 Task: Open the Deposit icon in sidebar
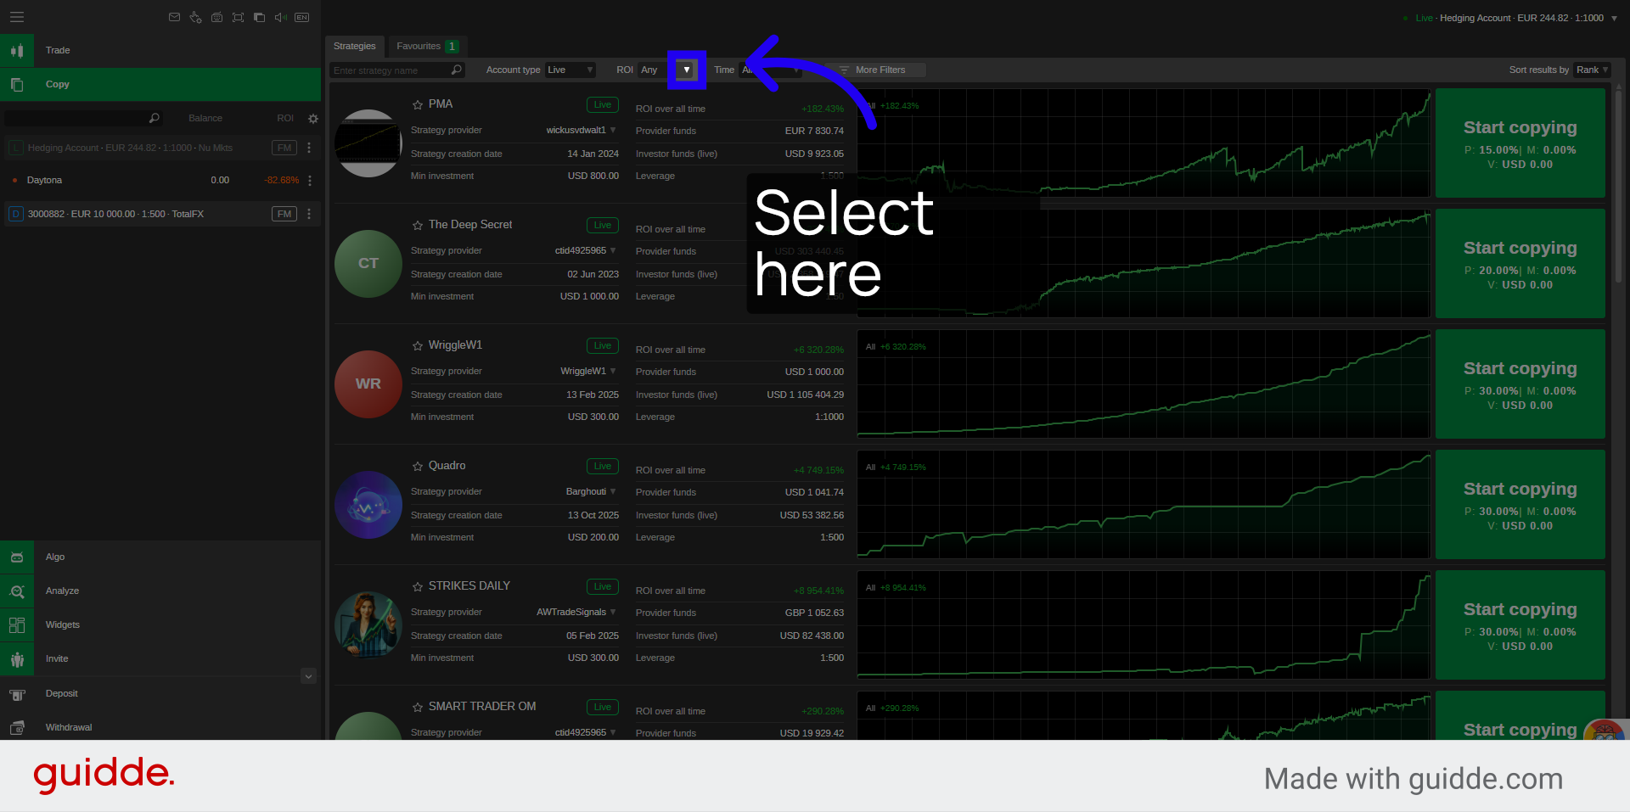click(17, 693)
